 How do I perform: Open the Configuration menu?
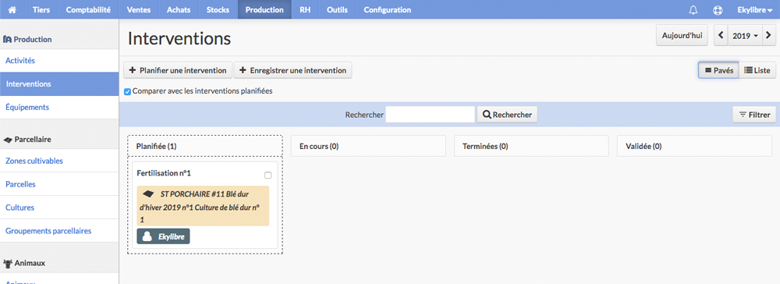[388, 9]
